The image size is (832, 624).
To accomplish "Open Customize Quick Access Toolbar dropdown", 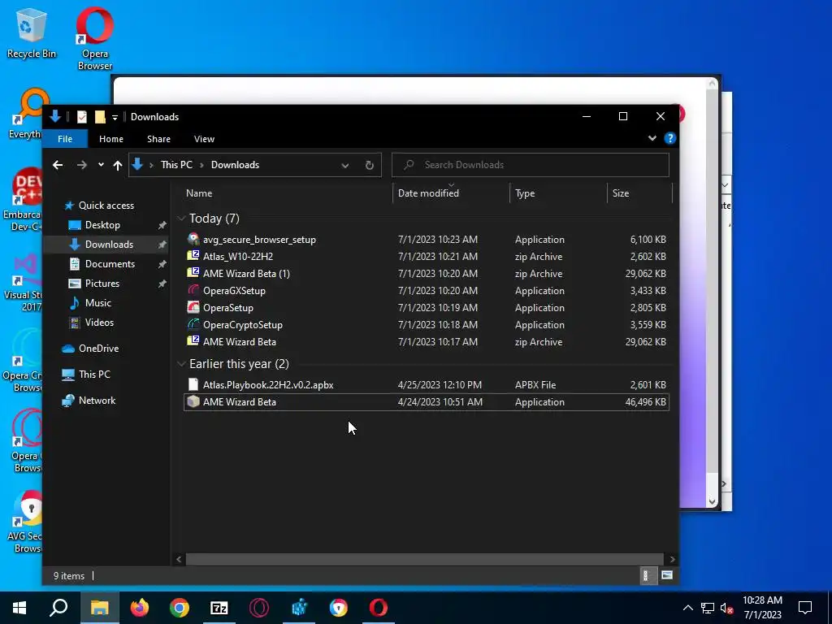I will [x=115, y=117].
